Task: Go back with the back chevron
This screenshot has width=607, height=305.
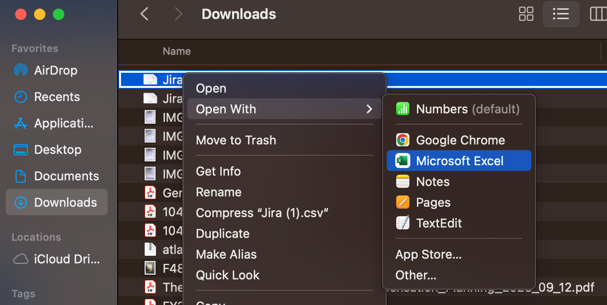Action: [145, 15]
